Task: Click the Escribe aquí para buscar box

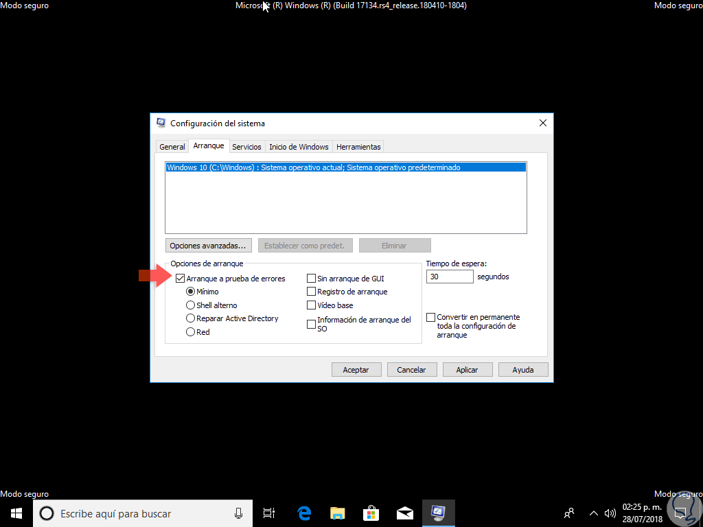Action: [x=143, y=513]
